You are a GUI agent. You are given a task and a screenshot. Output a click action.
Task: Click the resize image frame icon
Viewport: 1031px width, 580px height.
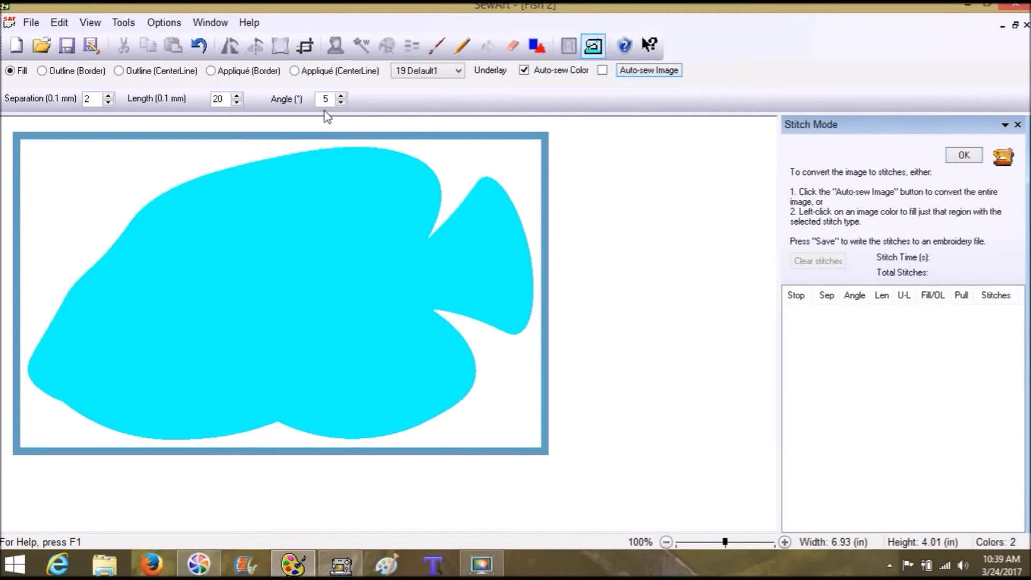(x=280, y=45)
